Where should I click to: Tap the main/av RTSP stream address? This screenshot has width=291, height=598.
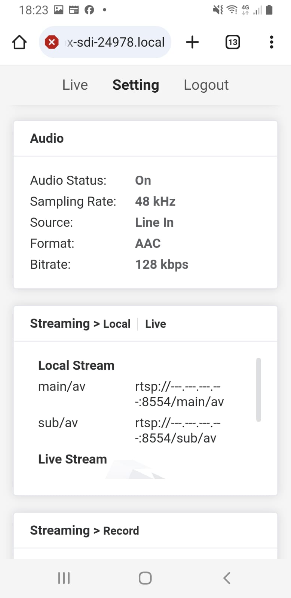(x=179, y=394)
